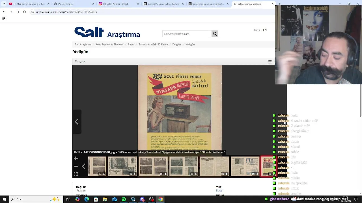The image size is (362, 203).
Task: Click the chat overlay vertical scrollbar
Action: [361, 100]
